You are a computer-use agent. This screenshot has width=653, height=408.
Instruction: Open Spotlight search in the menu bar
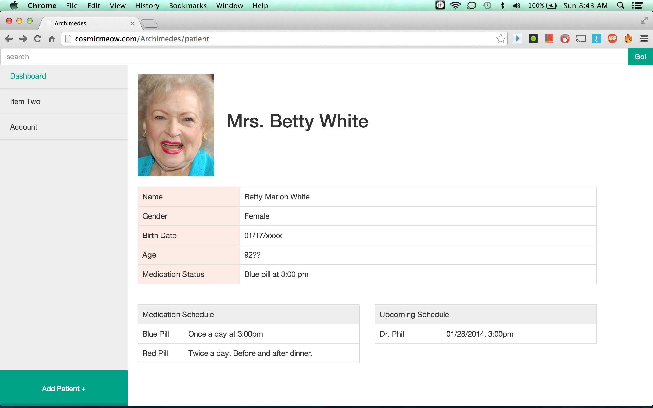pyautogui.click(x=620, y=5)
